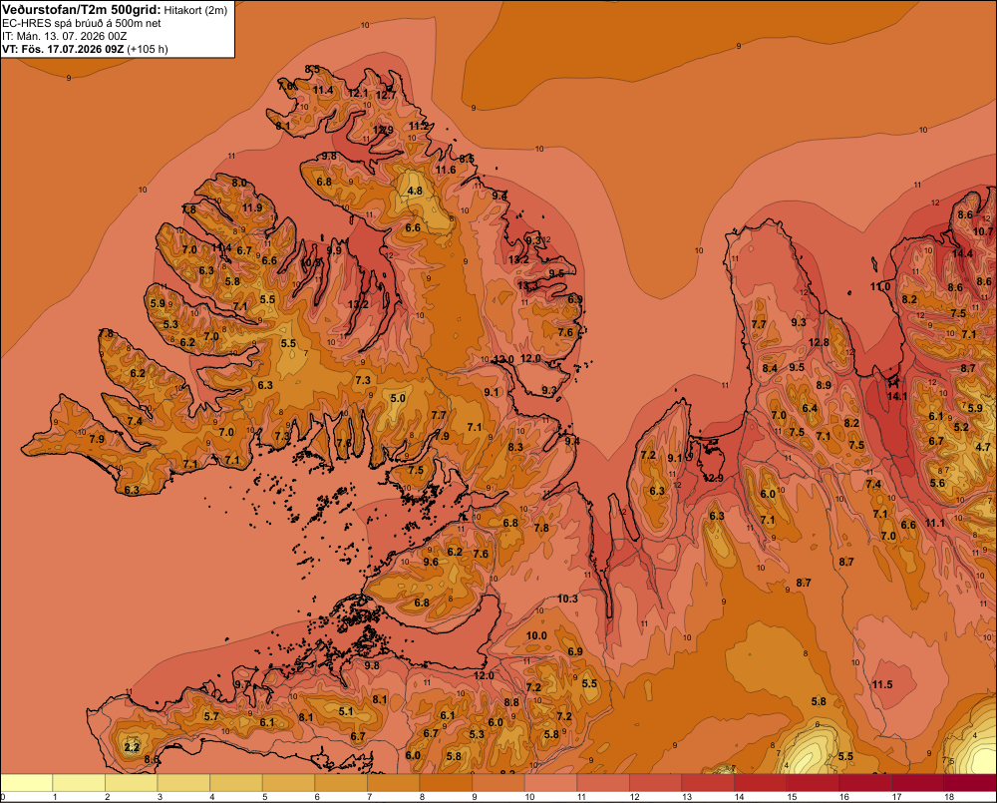Click the 'EC-HRES spá brúuð á 500m net' line
Screen dimensions: 997x803
coord(82,23)
